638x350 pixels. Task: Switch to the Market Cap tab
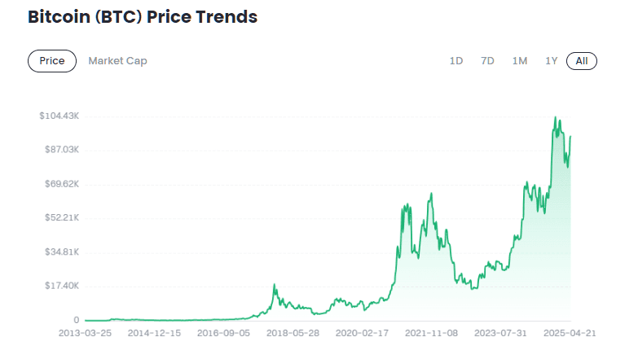pos(117,61)
